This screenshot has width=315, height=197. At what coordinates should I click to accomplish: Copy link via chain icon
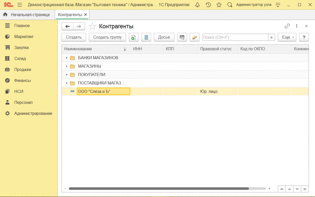(287, 26)
